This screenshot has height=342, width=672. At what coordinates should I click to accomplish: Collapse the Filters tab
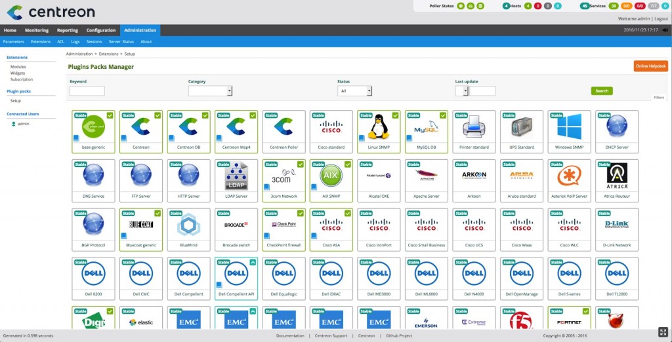[659, 98]
